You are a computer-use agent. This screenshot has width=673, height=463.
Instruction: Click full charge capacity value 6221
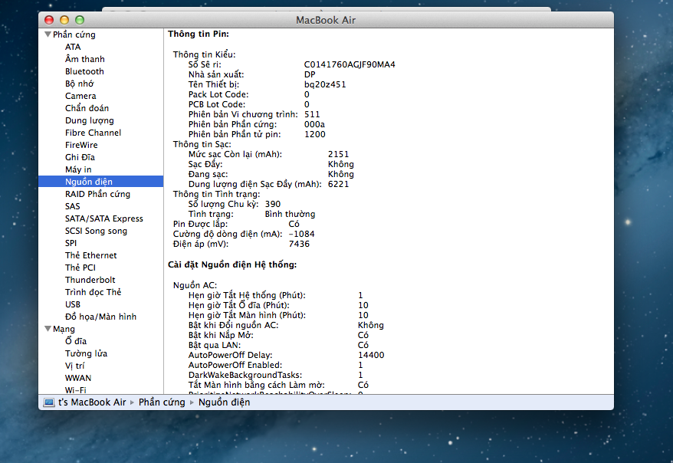pos(338,184)
